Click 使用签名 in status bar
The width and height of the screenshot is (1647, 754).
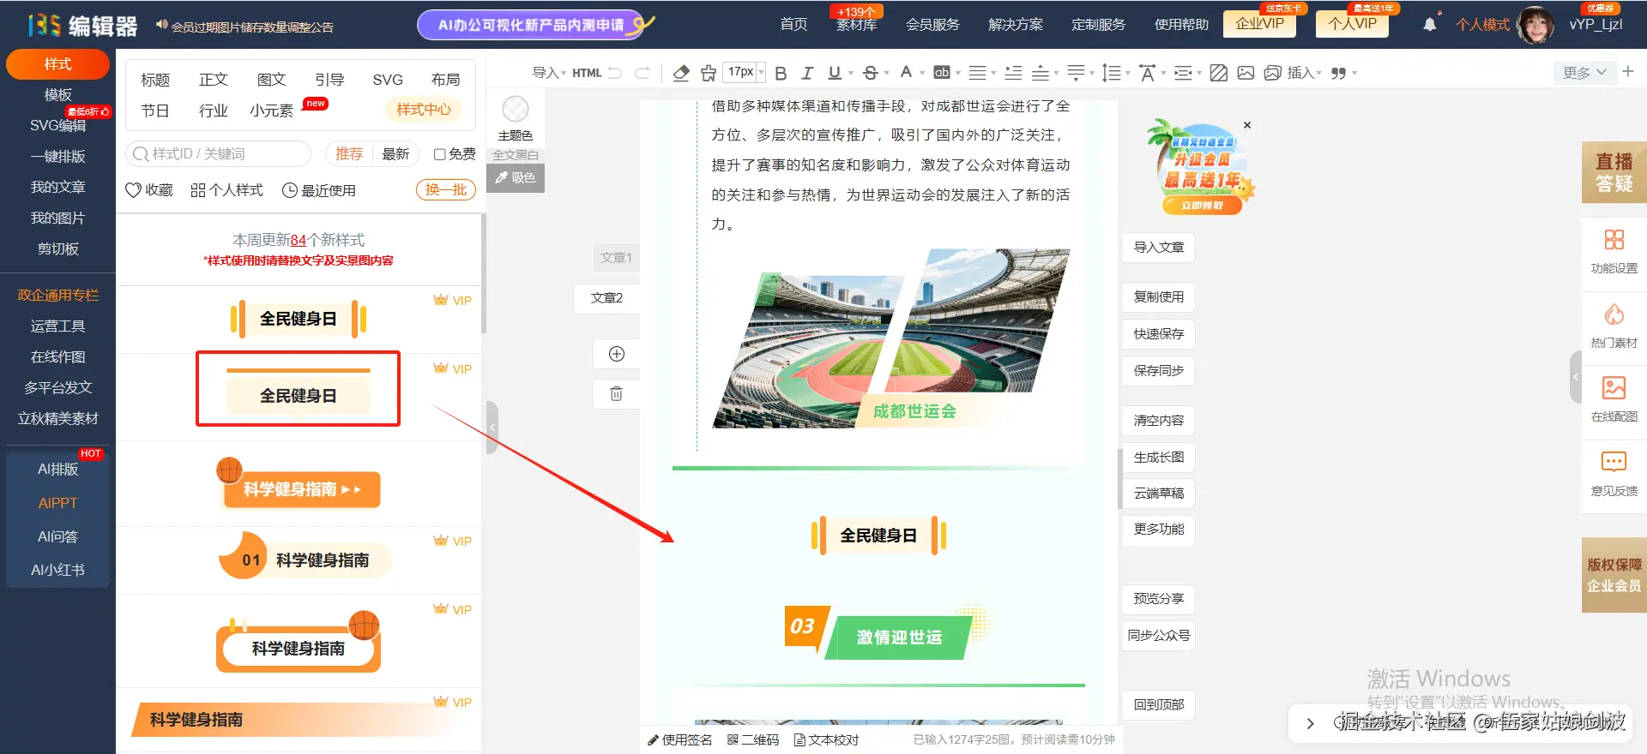point(680,739)
